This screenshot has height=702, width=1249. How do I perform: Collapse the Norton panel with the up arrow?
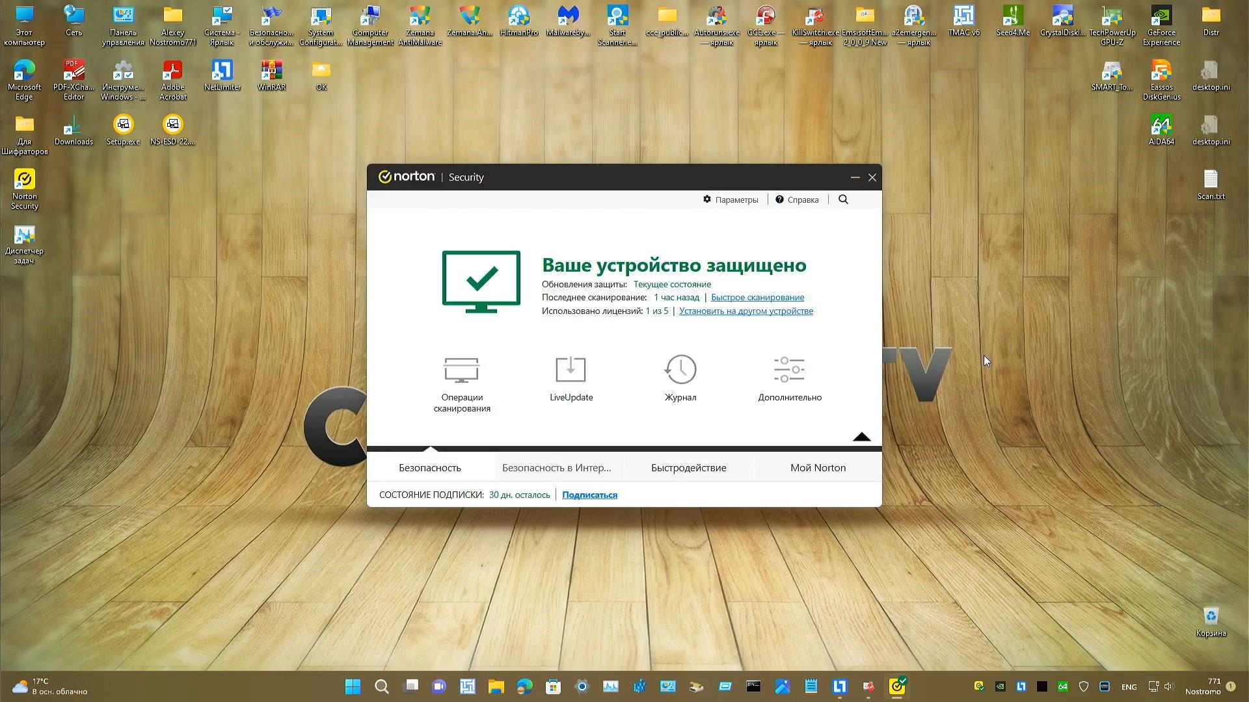[861, 436]
